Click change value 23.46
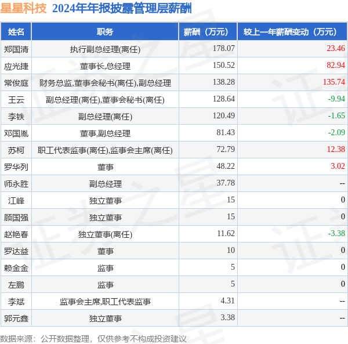This screenshot has height=344, width=348. [336, 48]
